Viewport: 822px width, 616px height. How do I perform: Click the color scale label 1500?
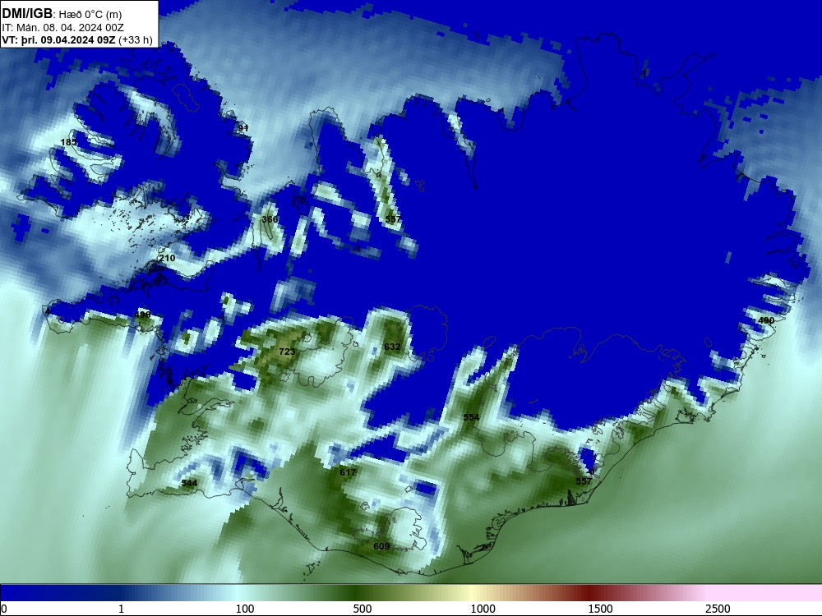(x=600, y=609)
